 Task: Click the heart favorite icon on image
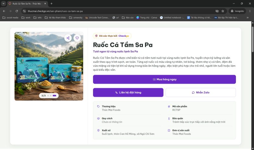77,38
